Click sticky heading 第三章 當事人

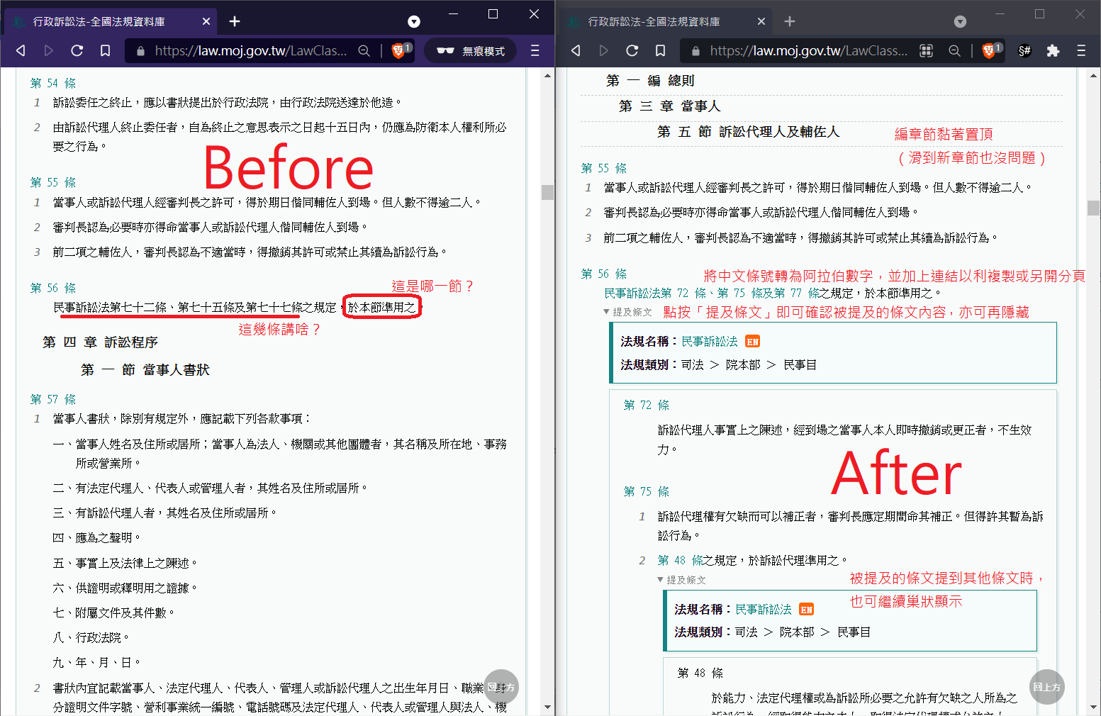click(669, 106)
